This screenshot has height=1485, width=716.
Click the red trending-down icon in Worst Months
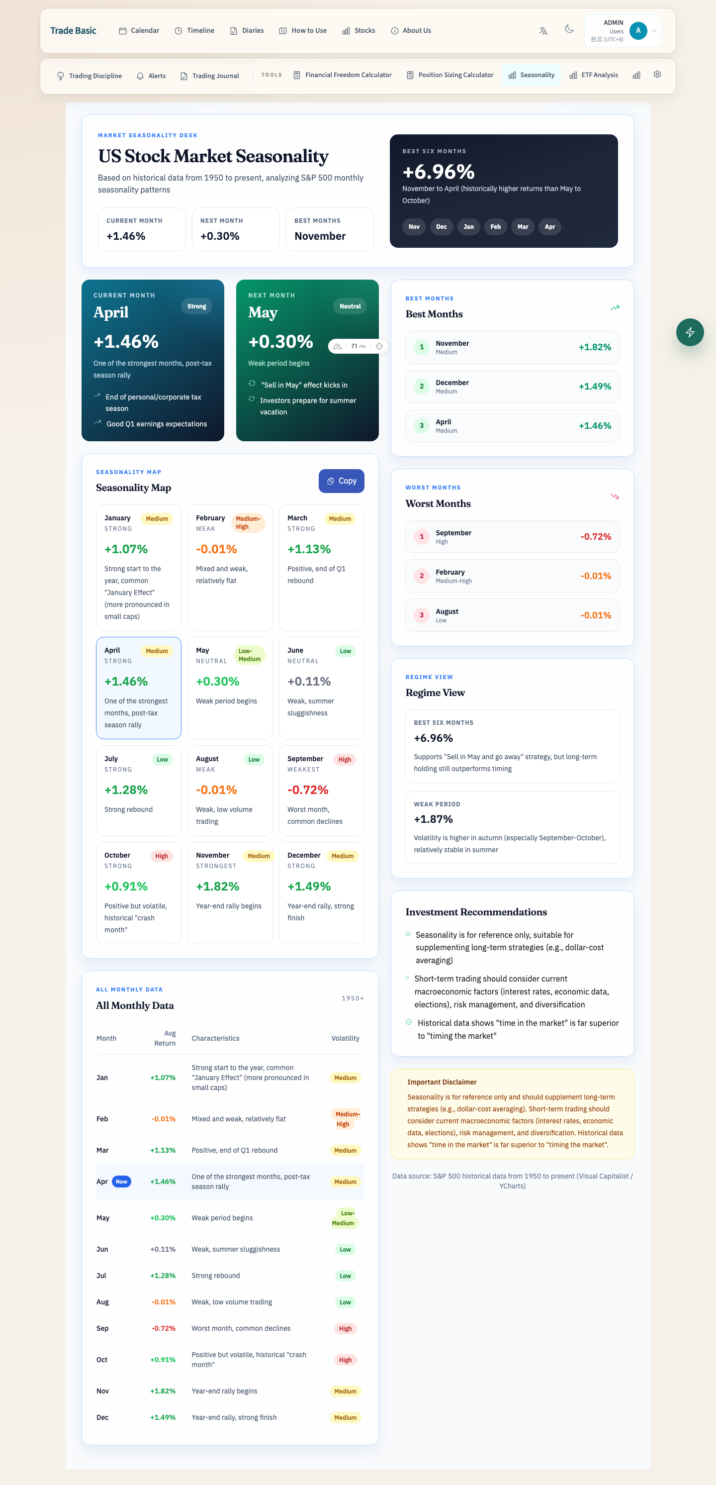[615, 497]
